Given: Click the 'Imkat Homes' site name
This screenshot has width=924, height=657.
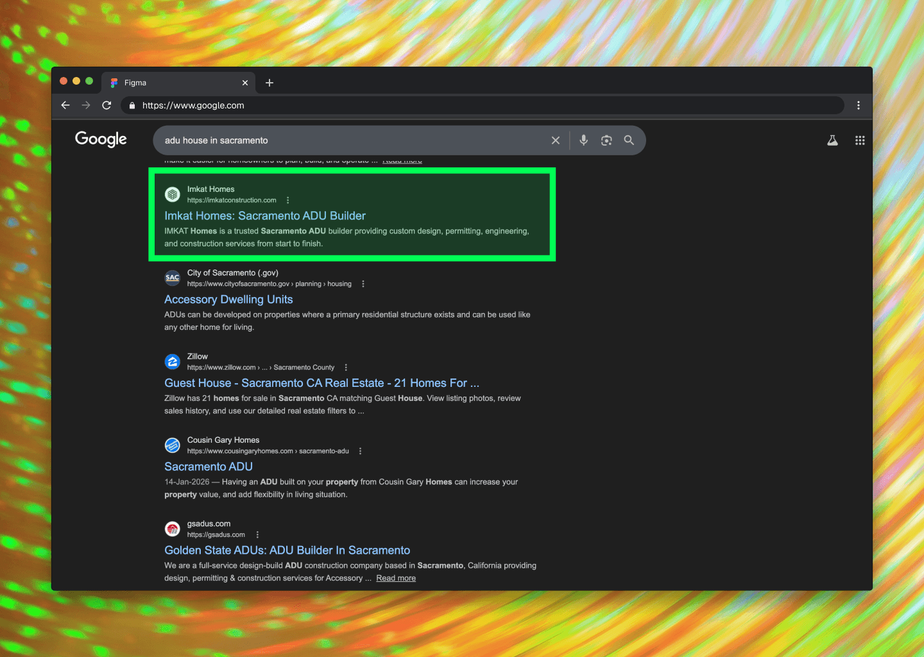Looking at the screenshot, I should tap(210, 189).
